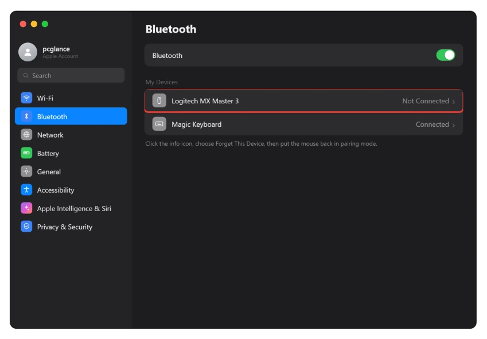
Task: Click the keyboard icon beside Magic Keyboard
Action: (x=159, y=124)
